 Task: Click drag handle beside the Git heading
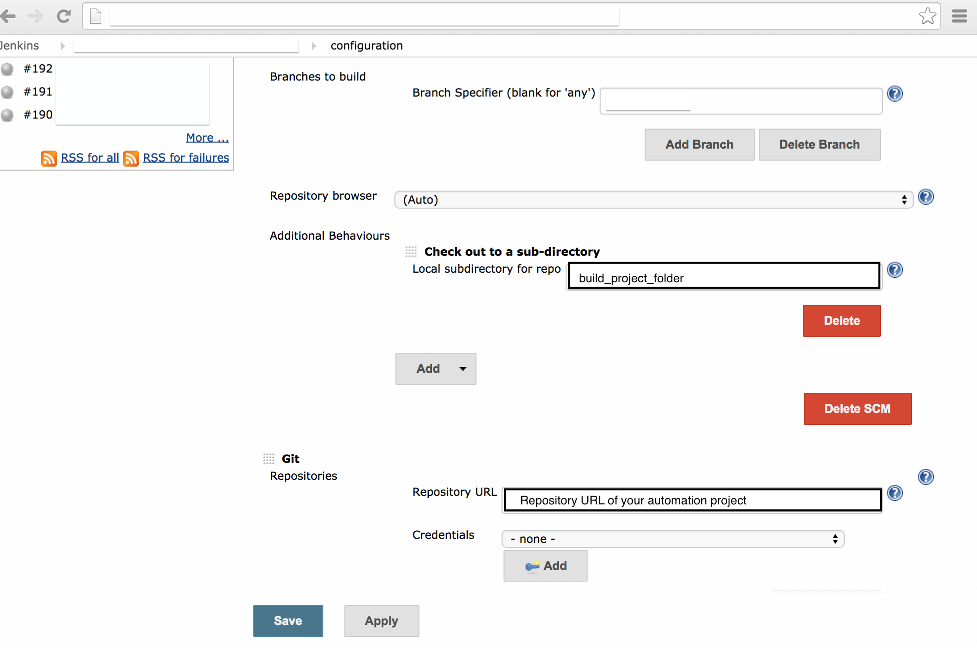pos(269,458)
